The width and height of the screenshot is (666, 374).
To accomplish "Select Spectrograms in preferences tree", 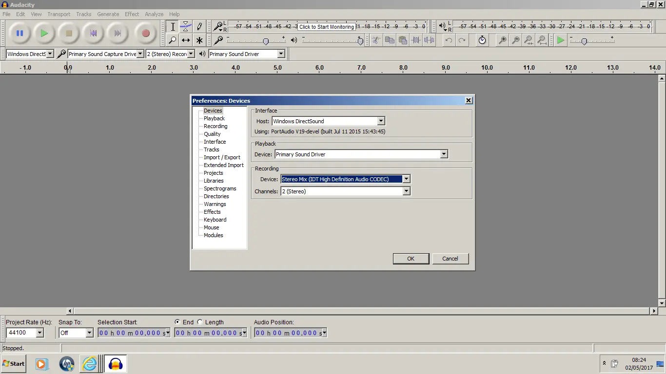I will [220, 188].
